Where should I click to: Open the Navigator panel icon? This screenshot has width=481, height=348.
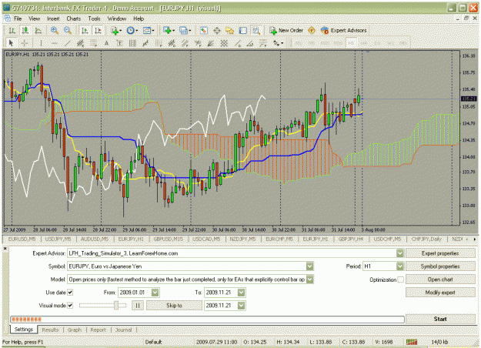tap(229, 30)
